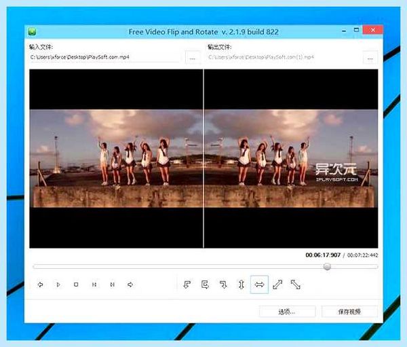The height and width of the screenshot is (347, 407).
Task: Click the seek slider thumb
Action: point(327,266)
